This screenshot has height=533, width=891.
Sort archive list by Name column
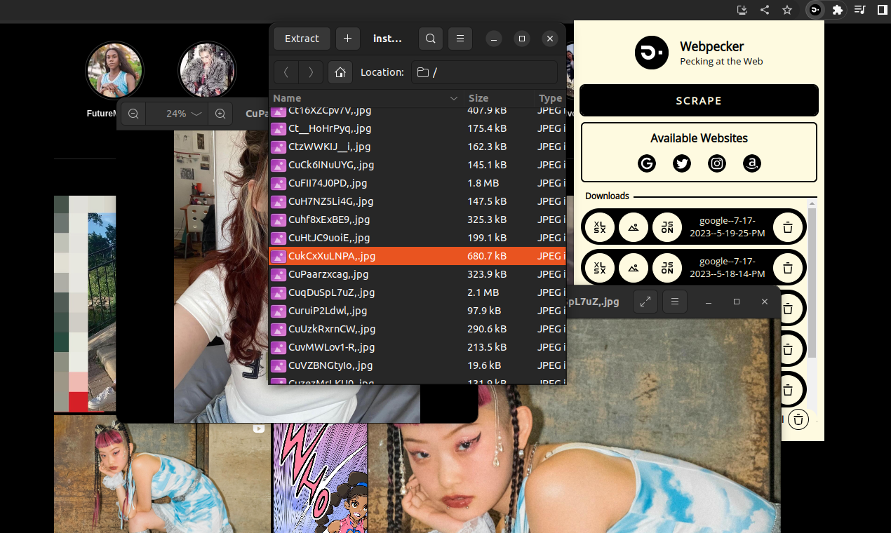(x=366, y=98)
